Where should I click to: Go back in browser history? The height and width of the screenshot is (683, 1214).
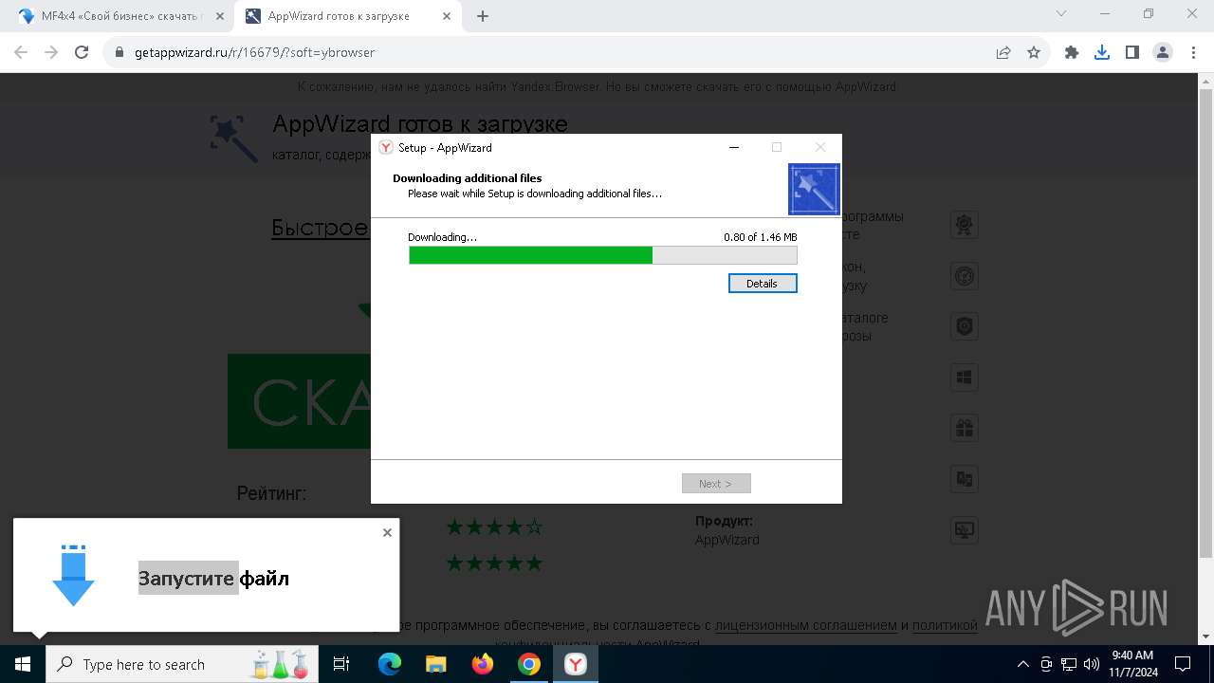pyautogui.click(x=21, y=52)
